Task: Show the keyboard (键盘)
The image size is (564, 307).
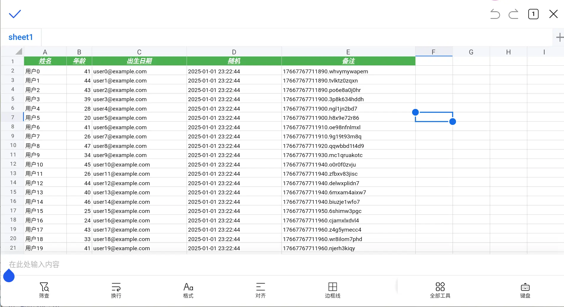Action: pos(525,290)
